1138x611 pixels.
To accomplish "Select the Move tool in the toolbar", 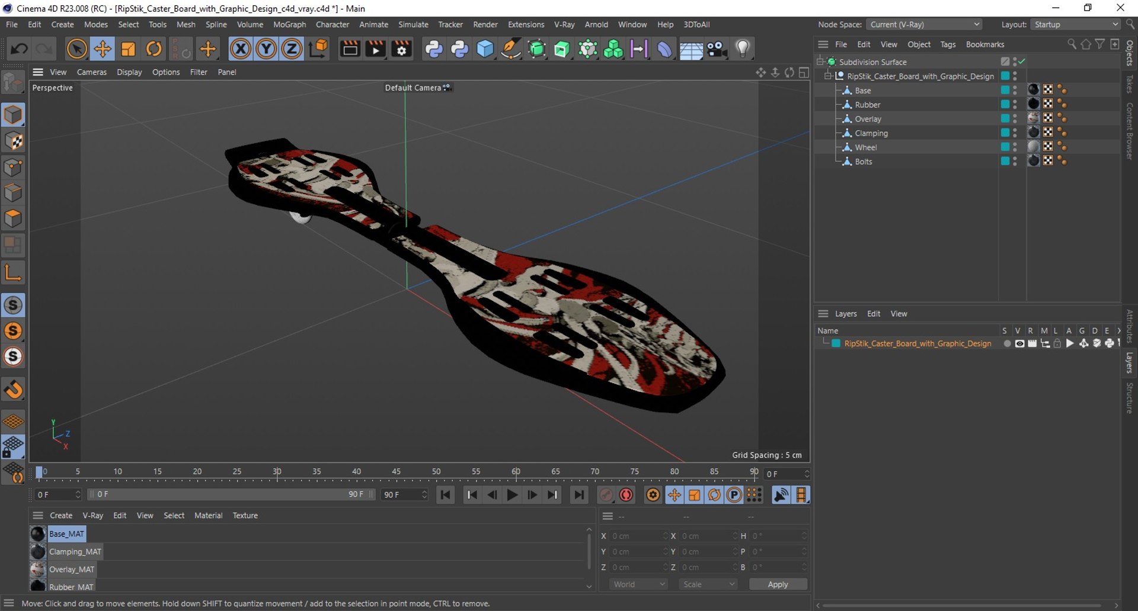I will pyautogui.click(x=103, y=49).
